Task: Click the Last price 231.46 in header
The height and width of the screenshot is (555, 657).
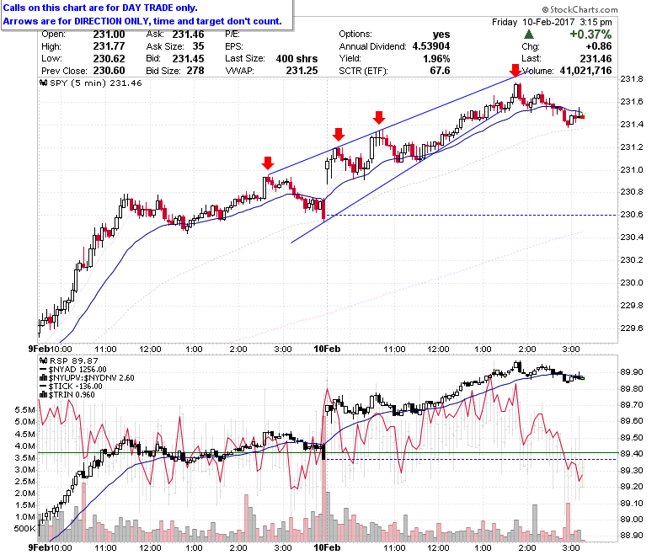Action: (x=596, y=58)
